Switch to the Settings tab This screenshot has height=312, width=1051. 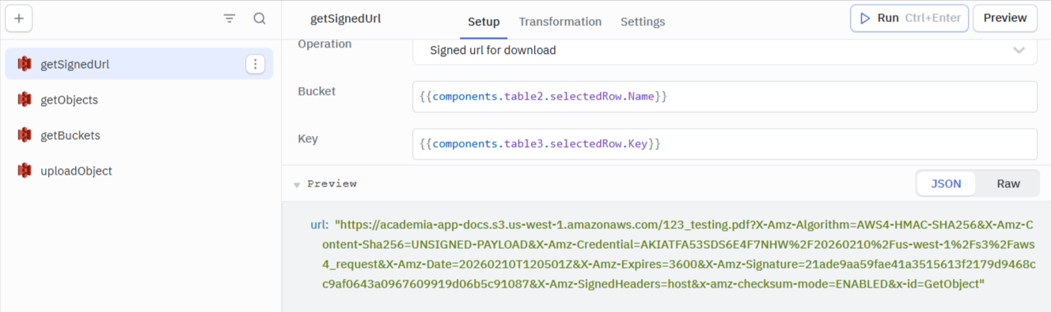[643, 22]
